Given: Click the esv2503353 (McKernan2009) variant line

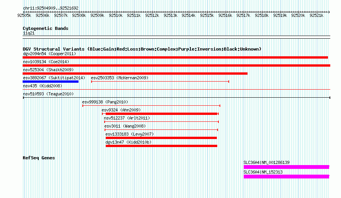Looking at the screenshot, I should pyautogui.click(x=160, y=82).
